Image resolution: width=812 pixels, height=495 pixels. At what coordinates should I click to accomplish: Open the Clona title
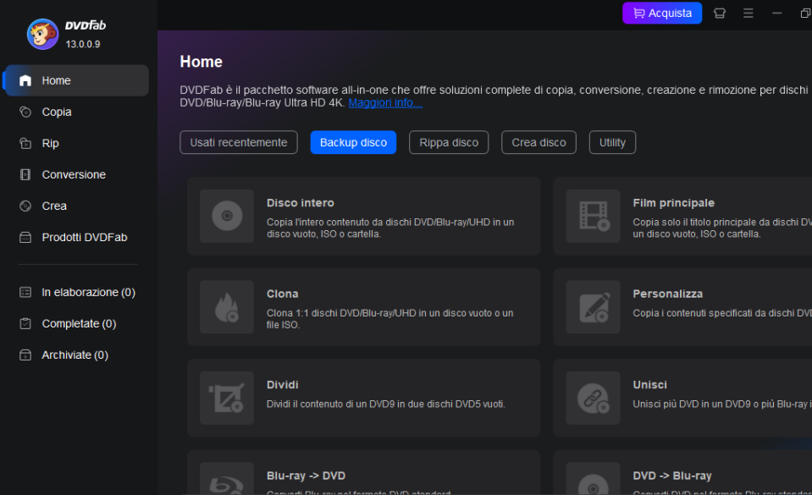click(282, 294)
